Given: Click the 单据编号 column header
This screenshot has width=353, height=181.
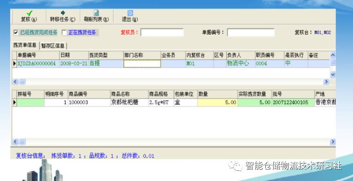Looking at the screenshot, I should (38, 55).
